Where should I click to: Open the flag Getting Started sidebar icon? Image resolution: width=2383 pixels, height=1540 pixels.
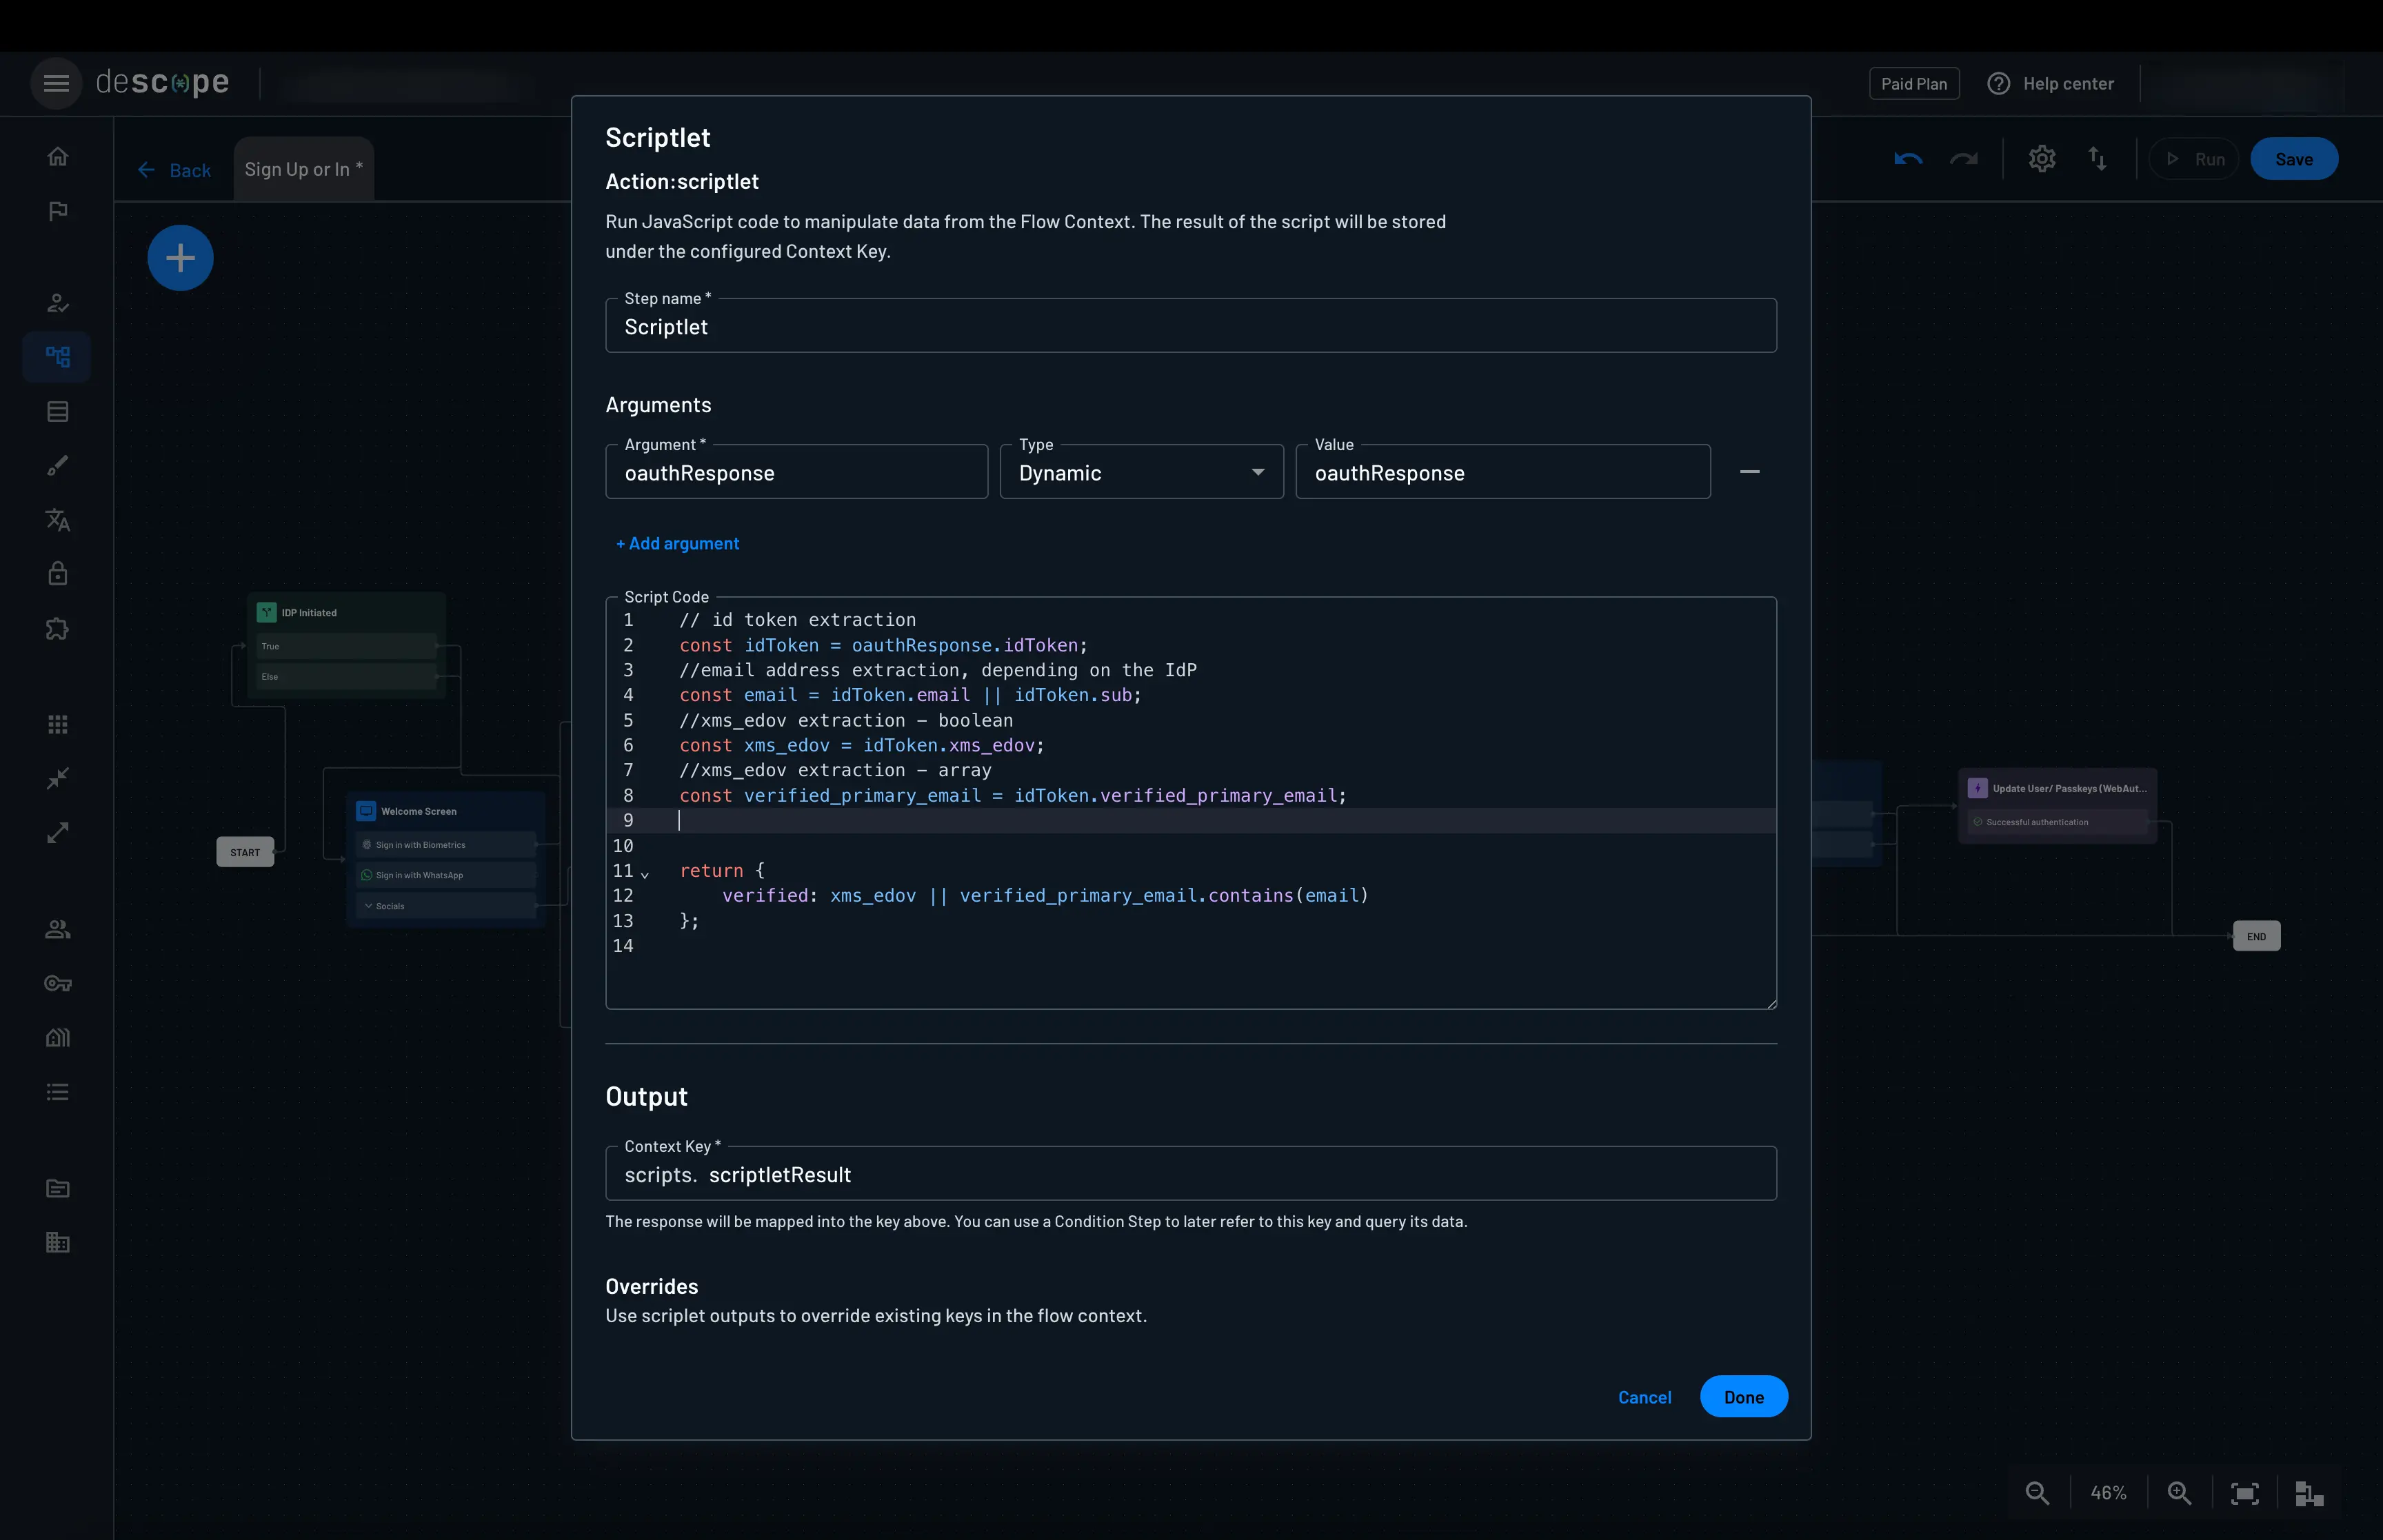[57, 211]
